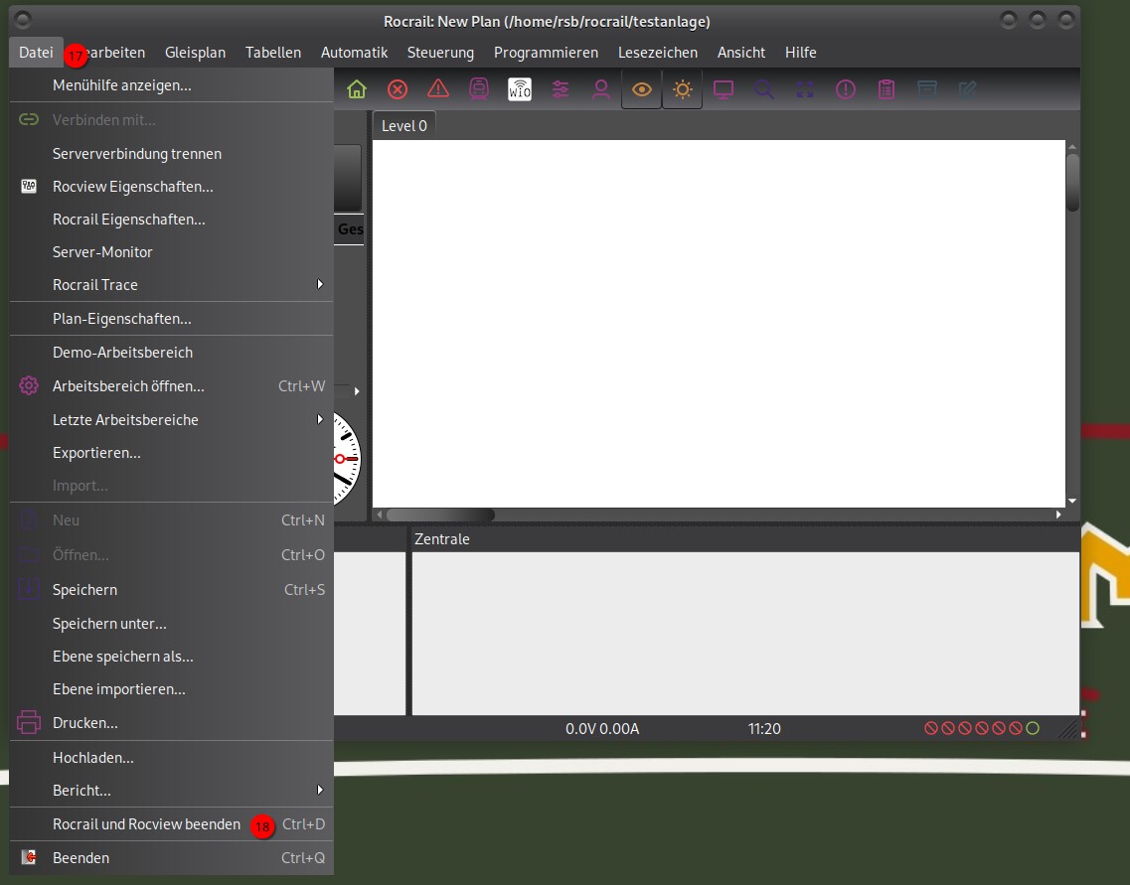Image resolution: width=1130 pixels, height=885 pixels.
Task: Click the WIO wireless icon
Action: tap(520, 89)
